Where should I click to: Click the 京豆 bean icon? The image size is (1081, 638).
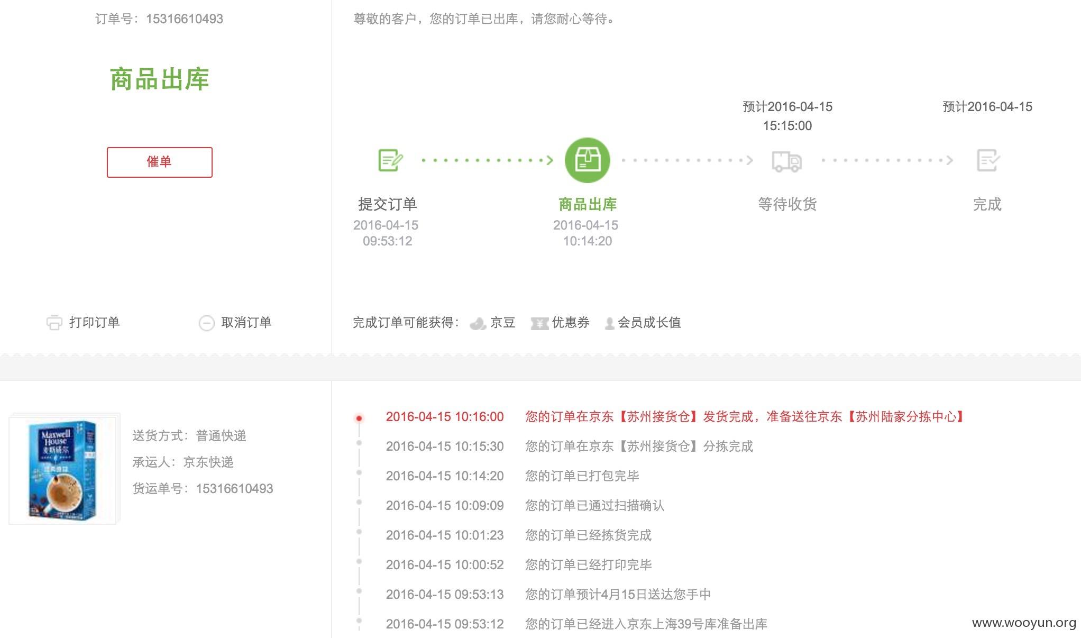[x=478, y=323]
